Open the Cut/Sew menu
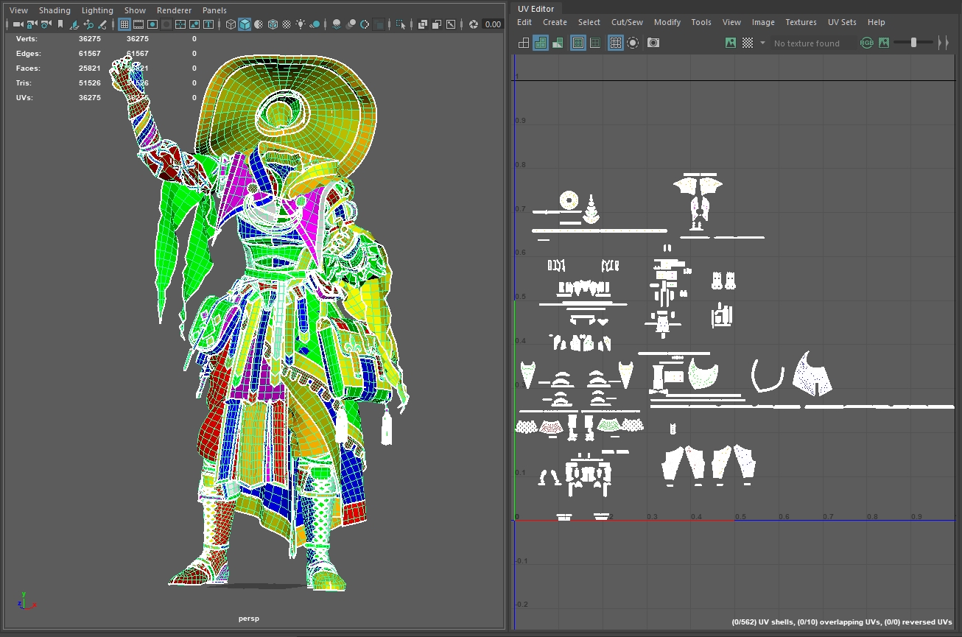Image resolution: width=962 pixels, height=637 pixels. click(627, 22)
